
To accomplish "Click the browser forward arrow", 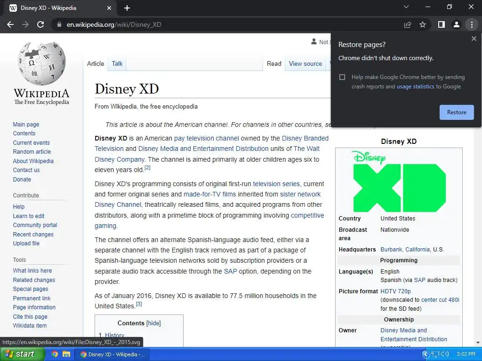I will pos(25,24).
